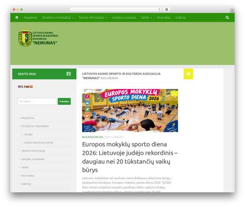
Task: Open sidebar Struktūra ir kontaktai link
Action: pos(35,126)
